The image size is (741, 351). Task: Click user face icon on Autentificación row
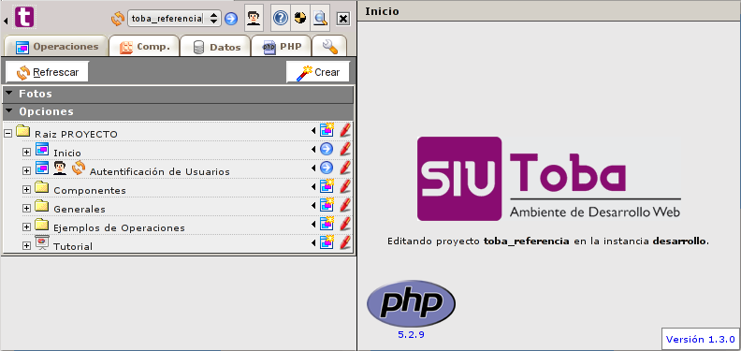click(60, 168)
